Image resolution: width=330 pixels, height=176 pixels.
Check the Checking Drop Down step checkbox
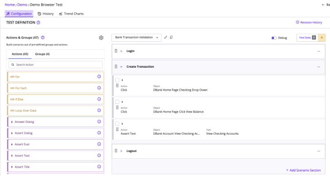tap(117, 80)
